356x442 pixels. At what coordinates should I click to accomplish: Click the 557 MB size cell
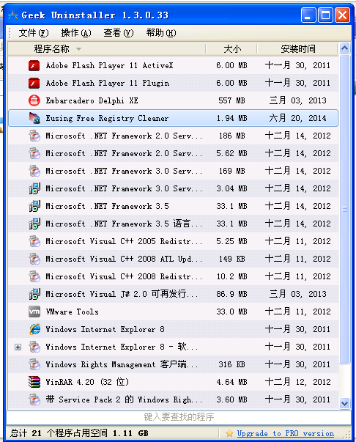[231, 100]
